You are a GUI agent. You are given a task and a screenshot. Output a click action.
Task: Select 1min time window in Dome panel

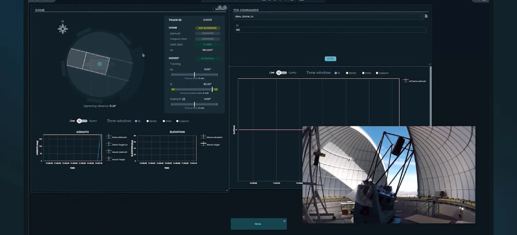coord(164,121)
